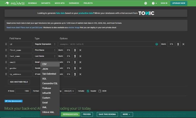The height and width of the screenshot is (118, 196).
Task: Open formula editor for last_name field
Action: [75, 56]
